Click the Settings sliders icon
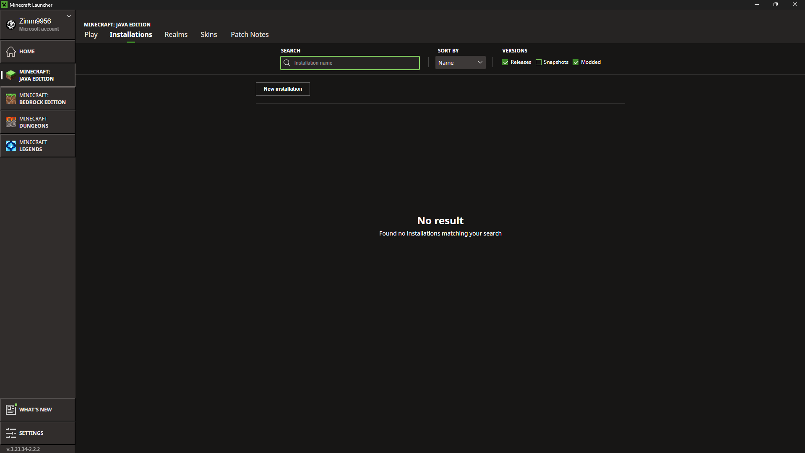The height and width of the screenshot is (453, 805). (11, 433)
